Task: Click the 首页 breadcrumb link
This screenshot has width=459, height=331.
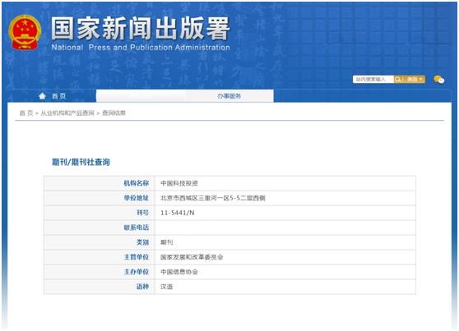Action: click(x=26, y=113)
